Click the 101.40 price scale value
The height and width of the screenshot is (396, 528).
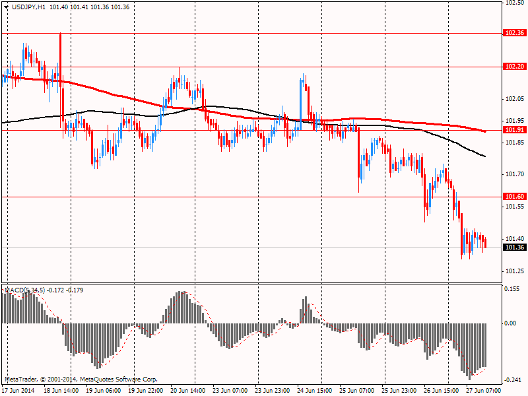click(515, 239)
